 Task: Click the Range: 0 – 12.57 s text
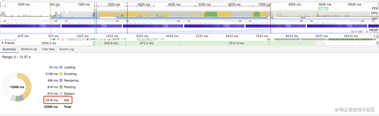click(16, 57)
